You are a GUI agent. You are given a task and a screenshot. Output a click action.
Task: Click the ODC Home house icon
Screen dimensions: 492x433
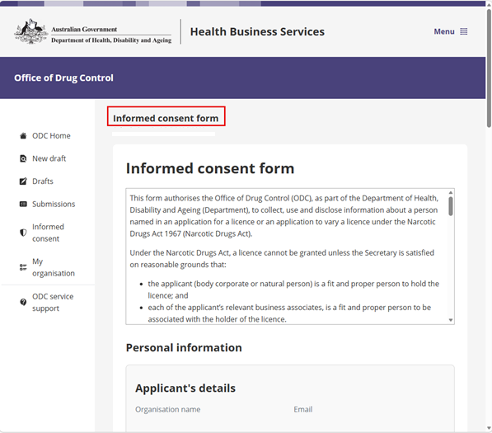coord(23,136)
